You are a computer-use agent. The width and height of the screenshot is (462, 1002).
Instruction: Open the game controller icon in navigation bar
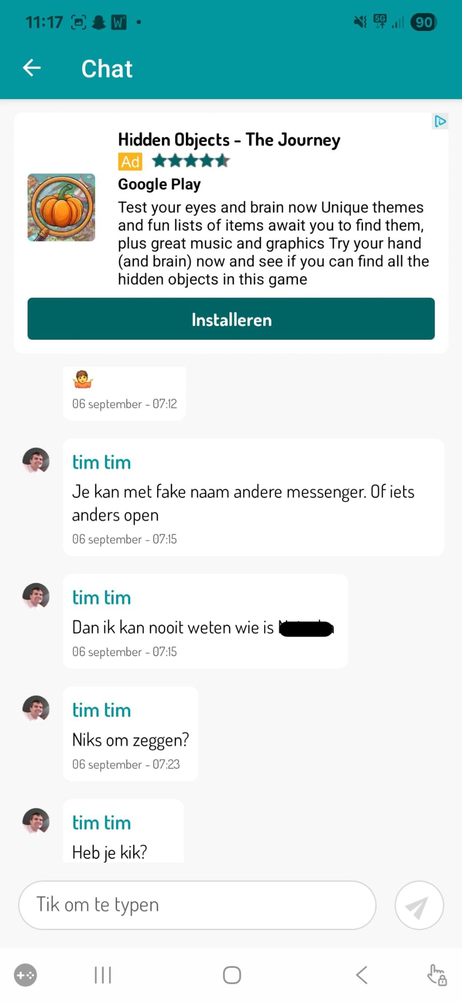coord(25,975)
